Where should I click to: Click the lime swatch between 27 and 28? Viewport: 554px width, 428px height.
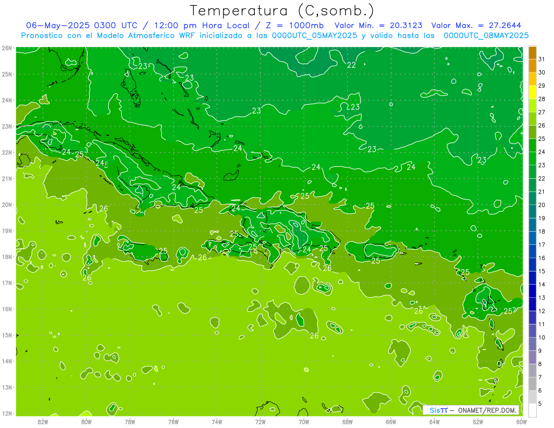532,106
